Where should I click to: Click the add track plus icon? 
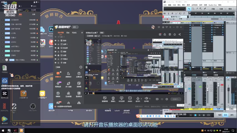172,13
